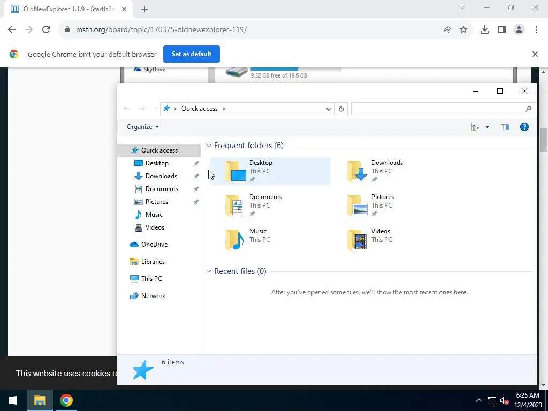The image size is (548, 411).
Task: Open This PC in the navigation pane
Action: point(159,279)
